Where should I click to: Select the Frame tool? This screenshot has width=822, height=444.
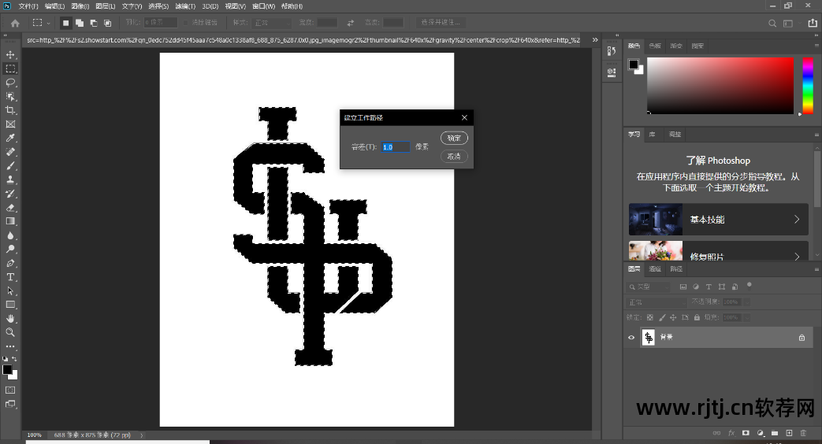point(10,124)
